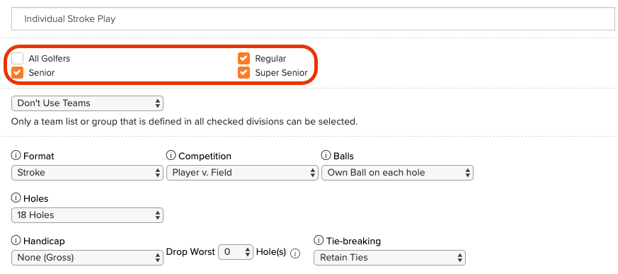Viewport: 618px width, 274px height.
Task: Open the Drop Worst holes number selector
Action: tap(236, 252)
